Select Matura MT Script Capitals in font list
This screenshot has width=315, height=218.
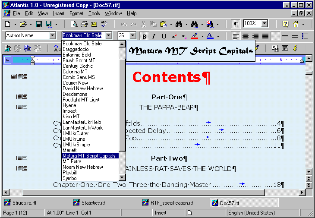(90, 156)
